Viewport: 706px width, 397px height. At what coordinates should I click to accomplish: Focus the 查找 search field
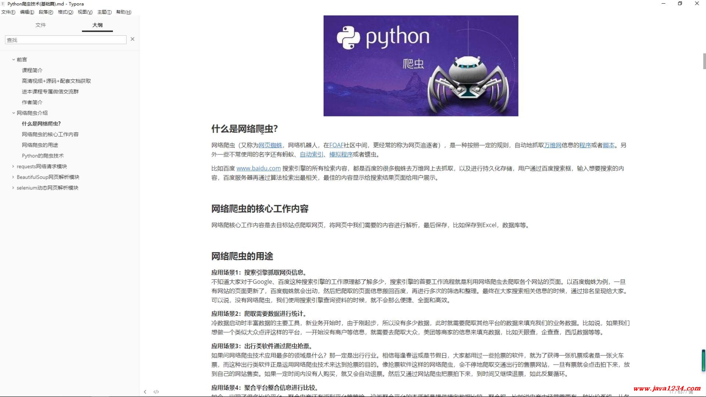pyautogui.click(x=66, y=40)
